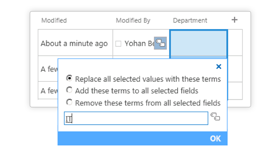Open the Department column header menu

pyautogui.click(x=190, y=21)
